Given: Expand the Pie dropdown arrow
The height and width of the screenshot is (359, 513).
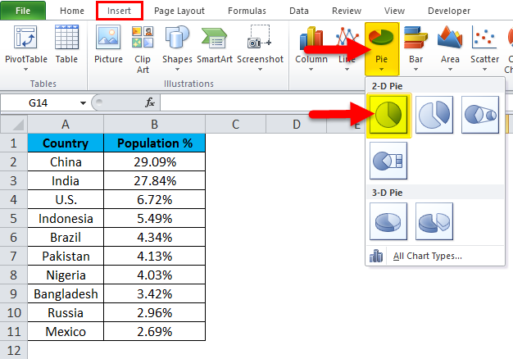Looking at the screenshot, I should pyautogui.click(x=381, y=70).
